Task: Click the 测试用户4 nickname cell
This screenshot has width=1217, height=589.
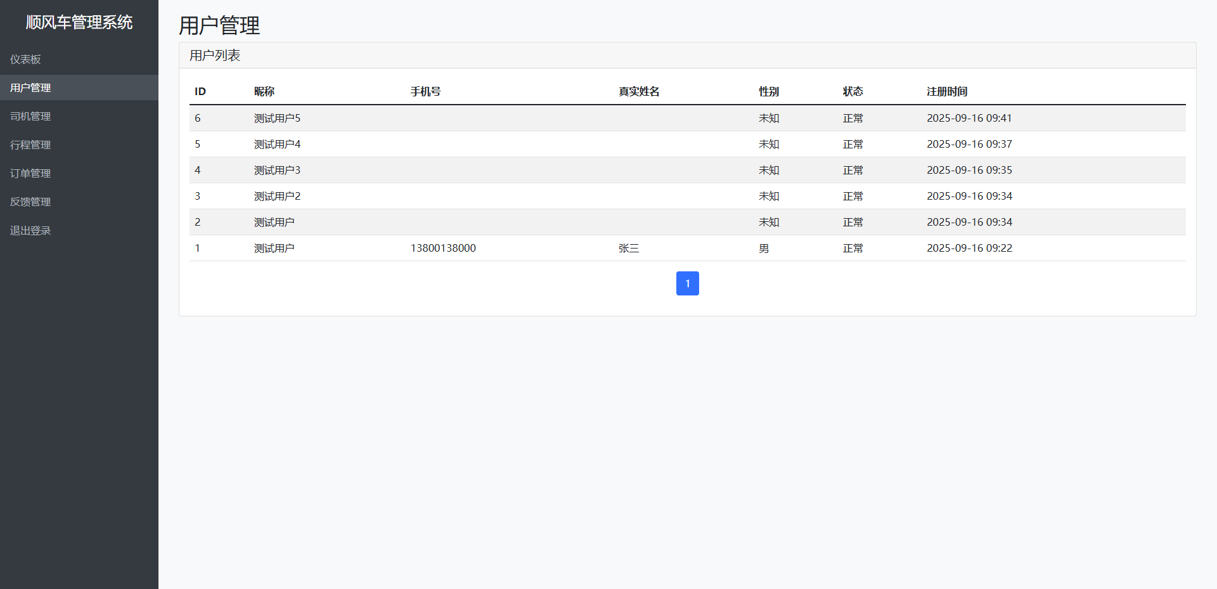Action: (x=277, y=144)
